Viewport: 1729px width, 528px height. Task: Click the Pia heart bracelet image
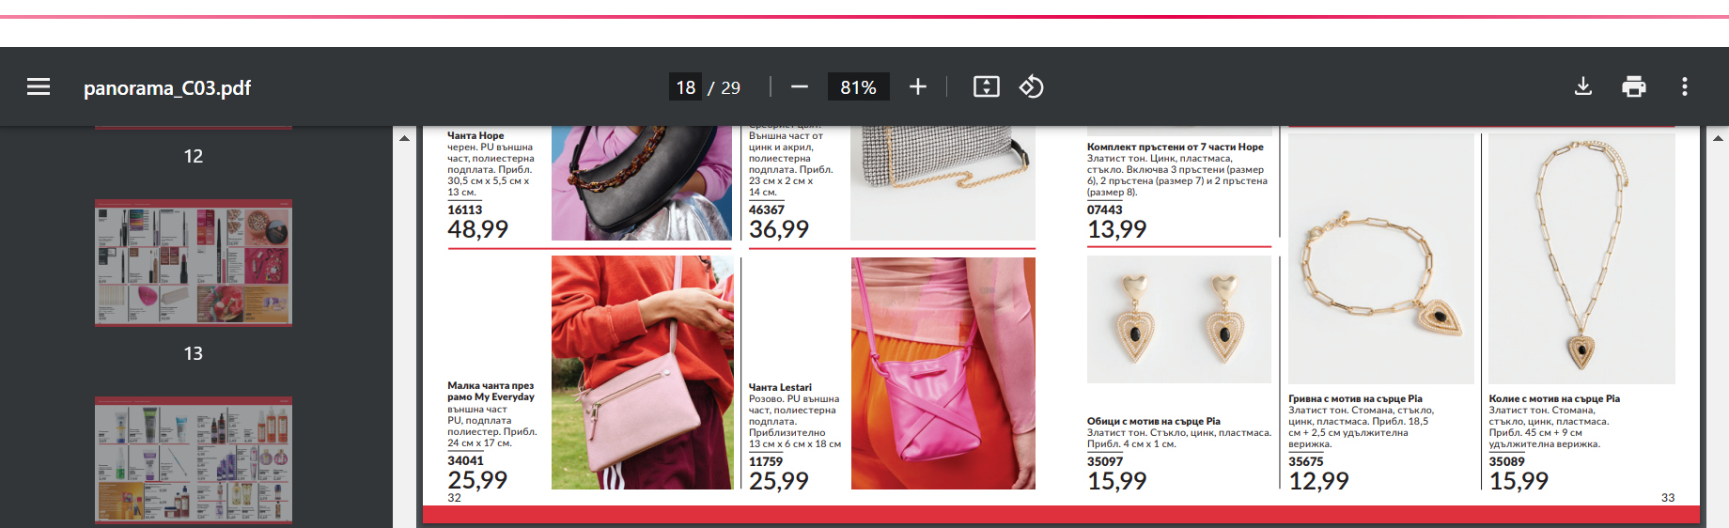[x=1381, y=259]
